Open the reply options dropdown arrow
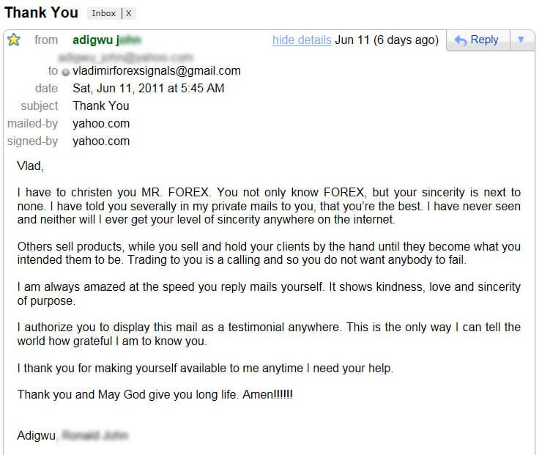This screenshot has width=542, height=455. (521, 40)
